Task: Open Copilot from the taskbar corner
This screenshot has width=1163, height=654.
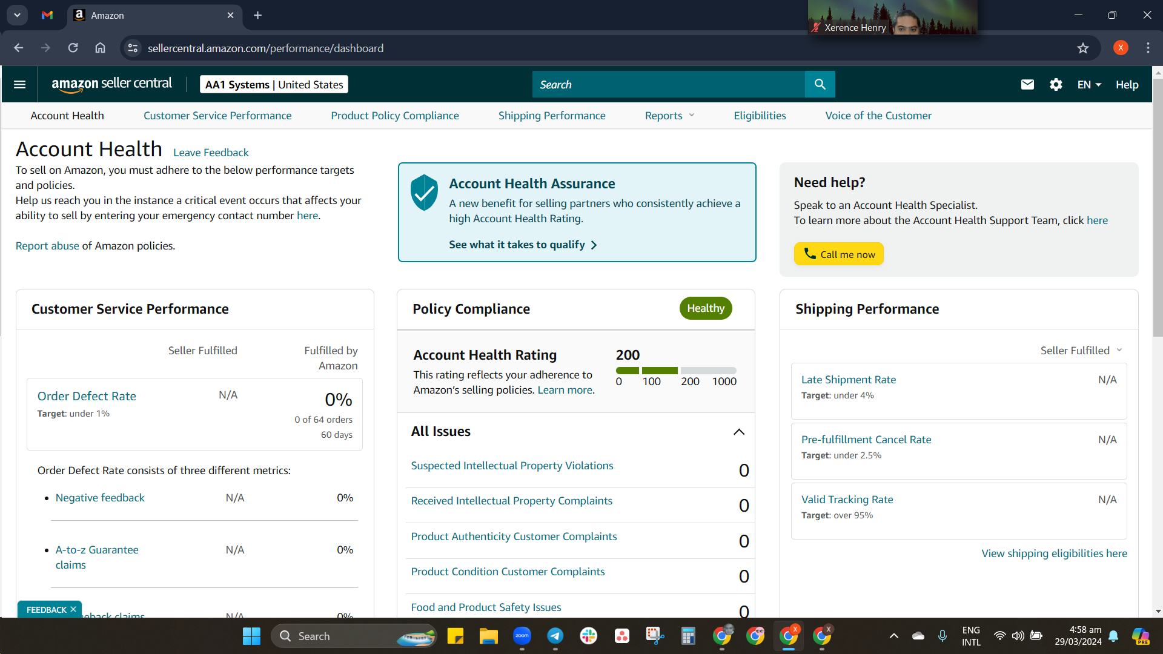Action: (x=1141, y=636)
